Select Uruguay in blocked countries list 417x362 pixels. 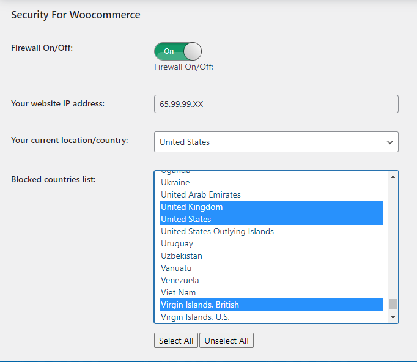tap(177, 243)
